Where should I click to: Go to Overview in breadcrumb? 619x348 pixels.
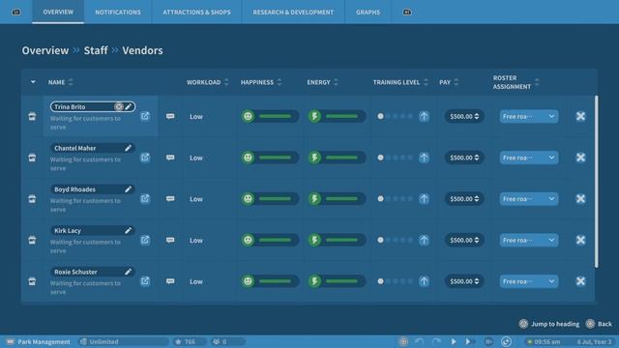click(x=45, y=50)
